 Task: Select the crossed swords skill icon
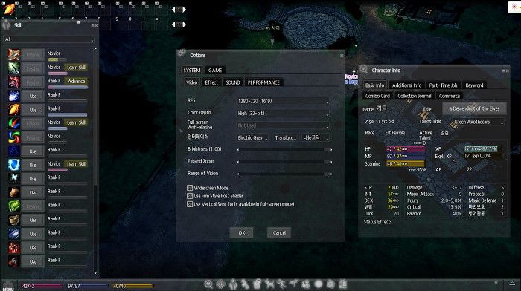(14, 54)
